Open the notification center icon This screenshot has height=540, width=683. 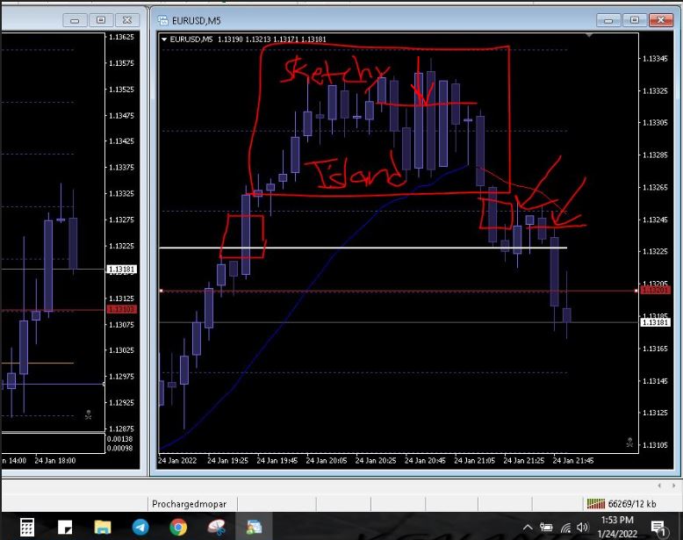click(x=658, y=528)
